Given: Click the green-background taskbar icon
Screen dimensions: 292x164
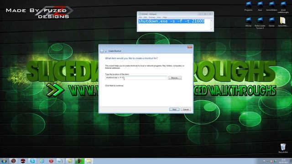Looking at the screenshot, I should click(x=79, y=161).
